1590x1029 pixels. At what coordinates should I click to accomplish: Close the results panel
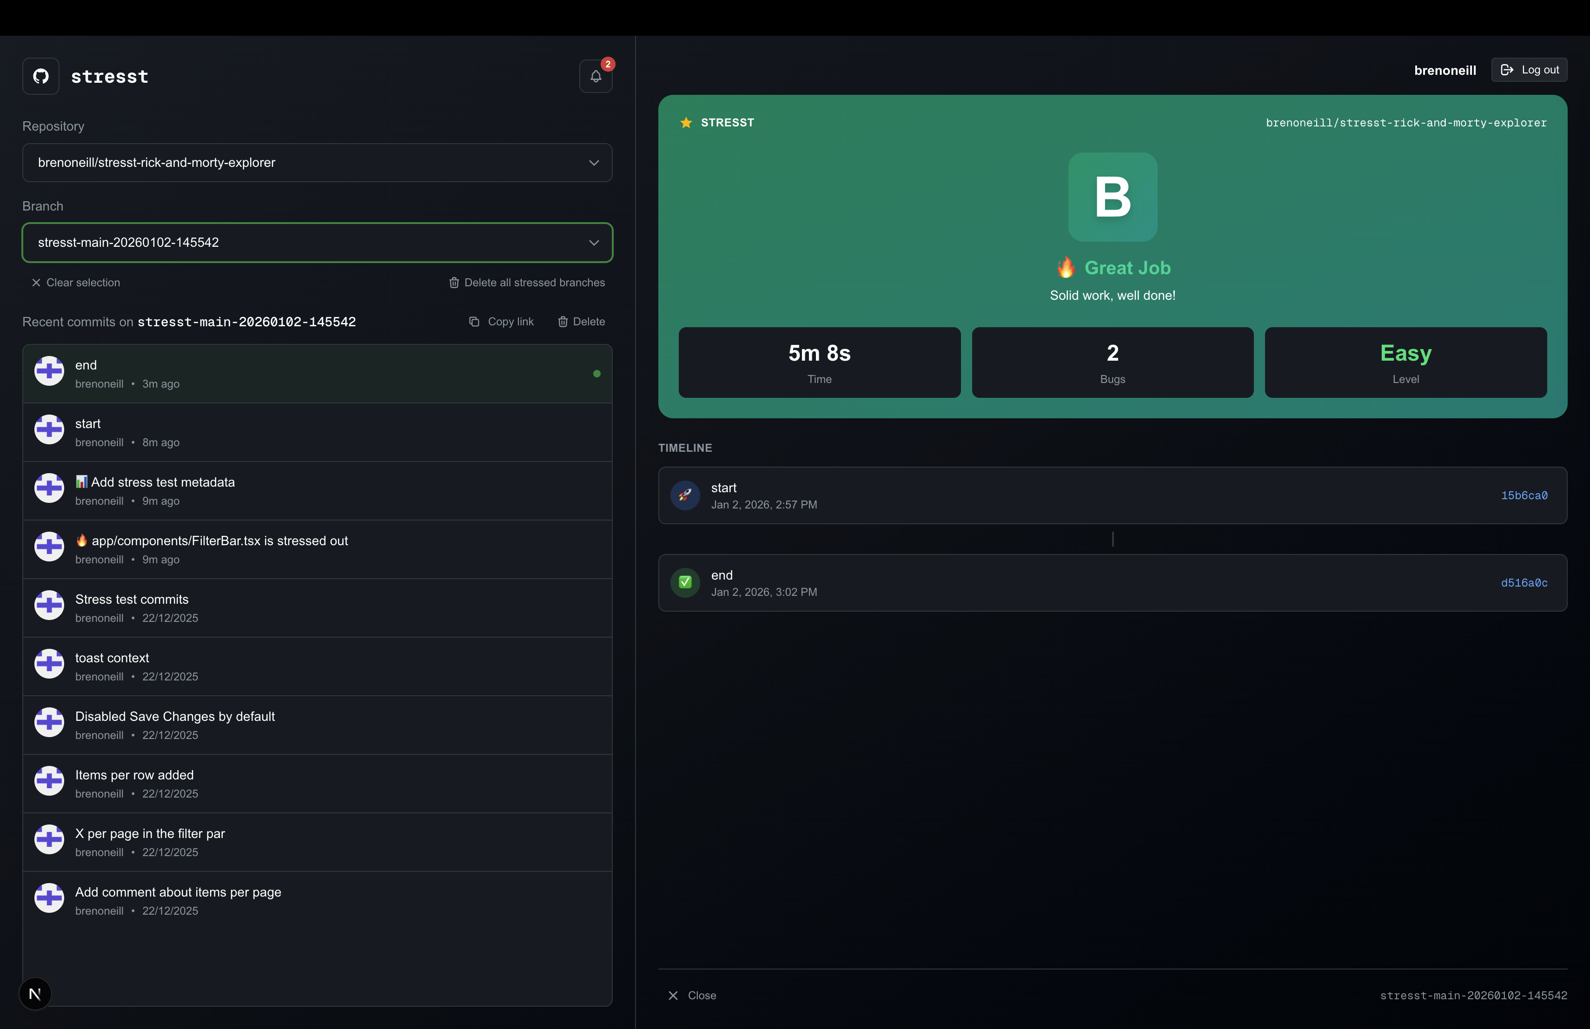(x=692, y=995)
